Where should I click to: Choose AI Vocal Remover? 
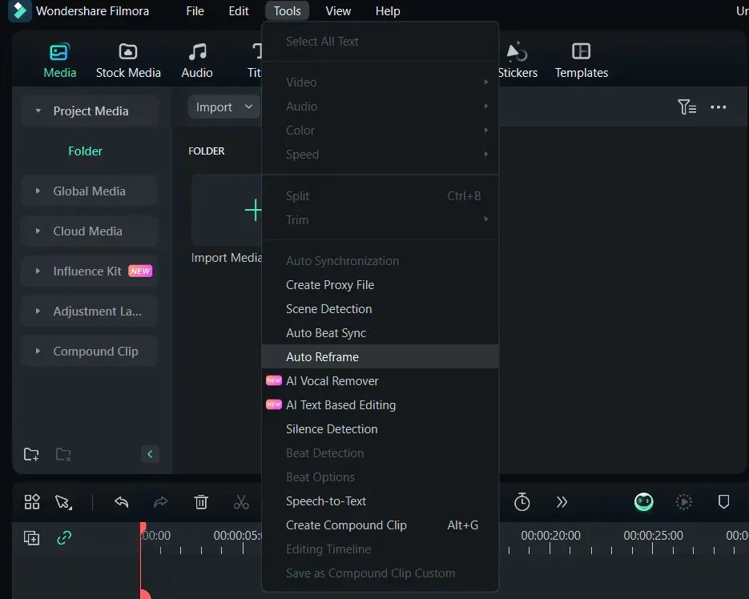(381, 380)
